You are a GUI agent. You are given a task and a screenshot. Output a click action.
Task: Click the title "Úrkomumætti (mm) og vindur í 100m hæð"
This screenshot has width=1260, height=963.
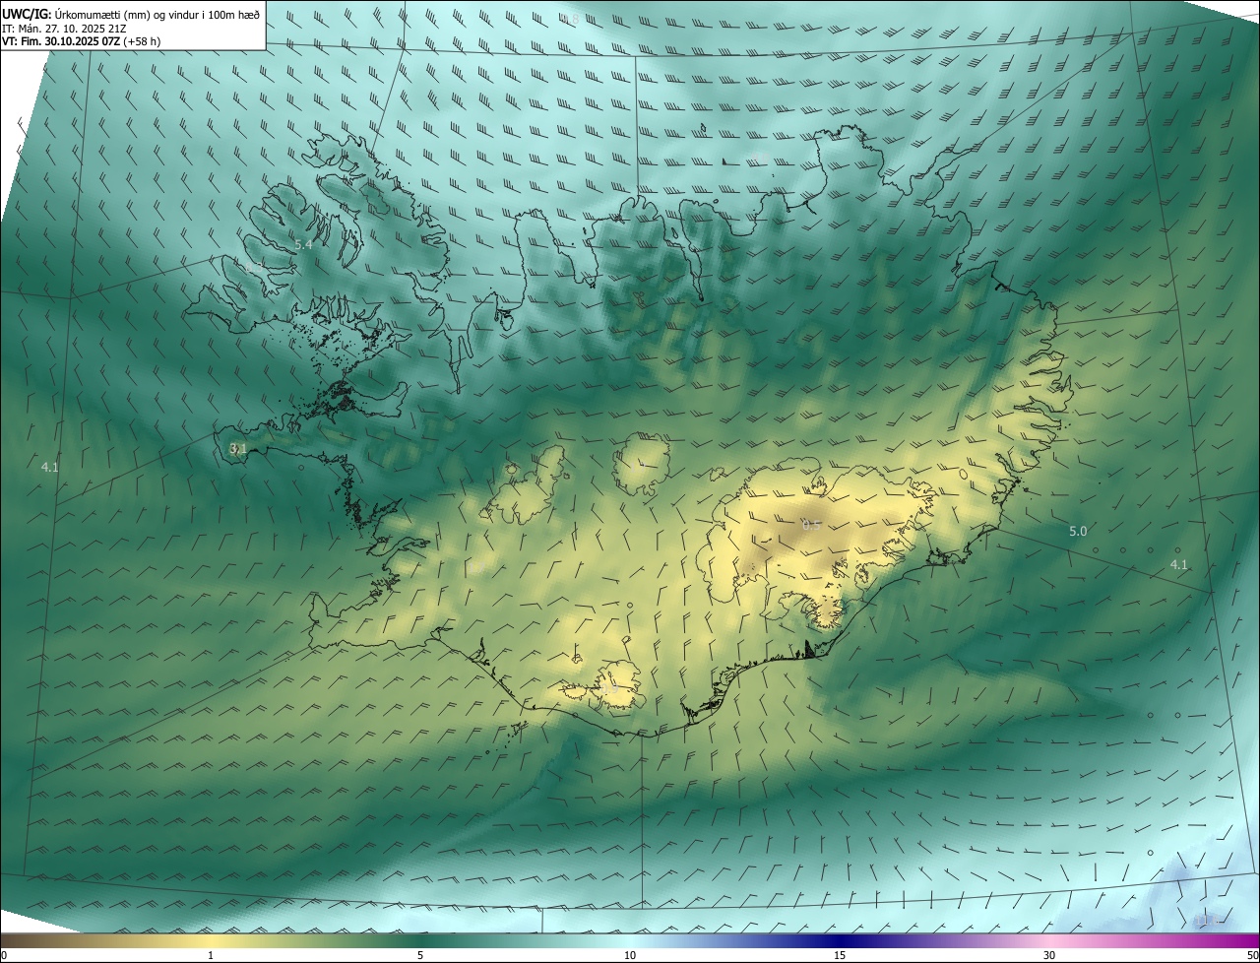tap(157, 15)
